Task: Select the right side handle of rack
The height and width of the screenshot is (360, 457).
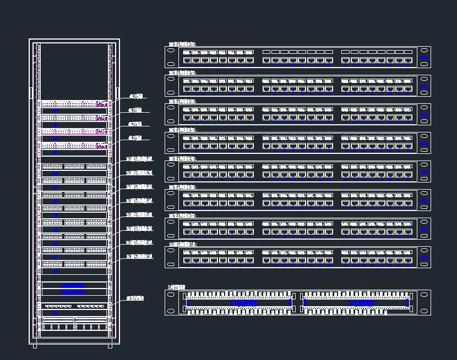Action: tap(118, 92)
